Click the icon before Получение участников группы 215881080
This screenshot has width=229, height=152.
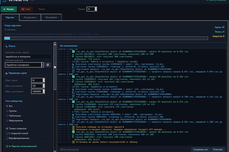tap(73, 89)
